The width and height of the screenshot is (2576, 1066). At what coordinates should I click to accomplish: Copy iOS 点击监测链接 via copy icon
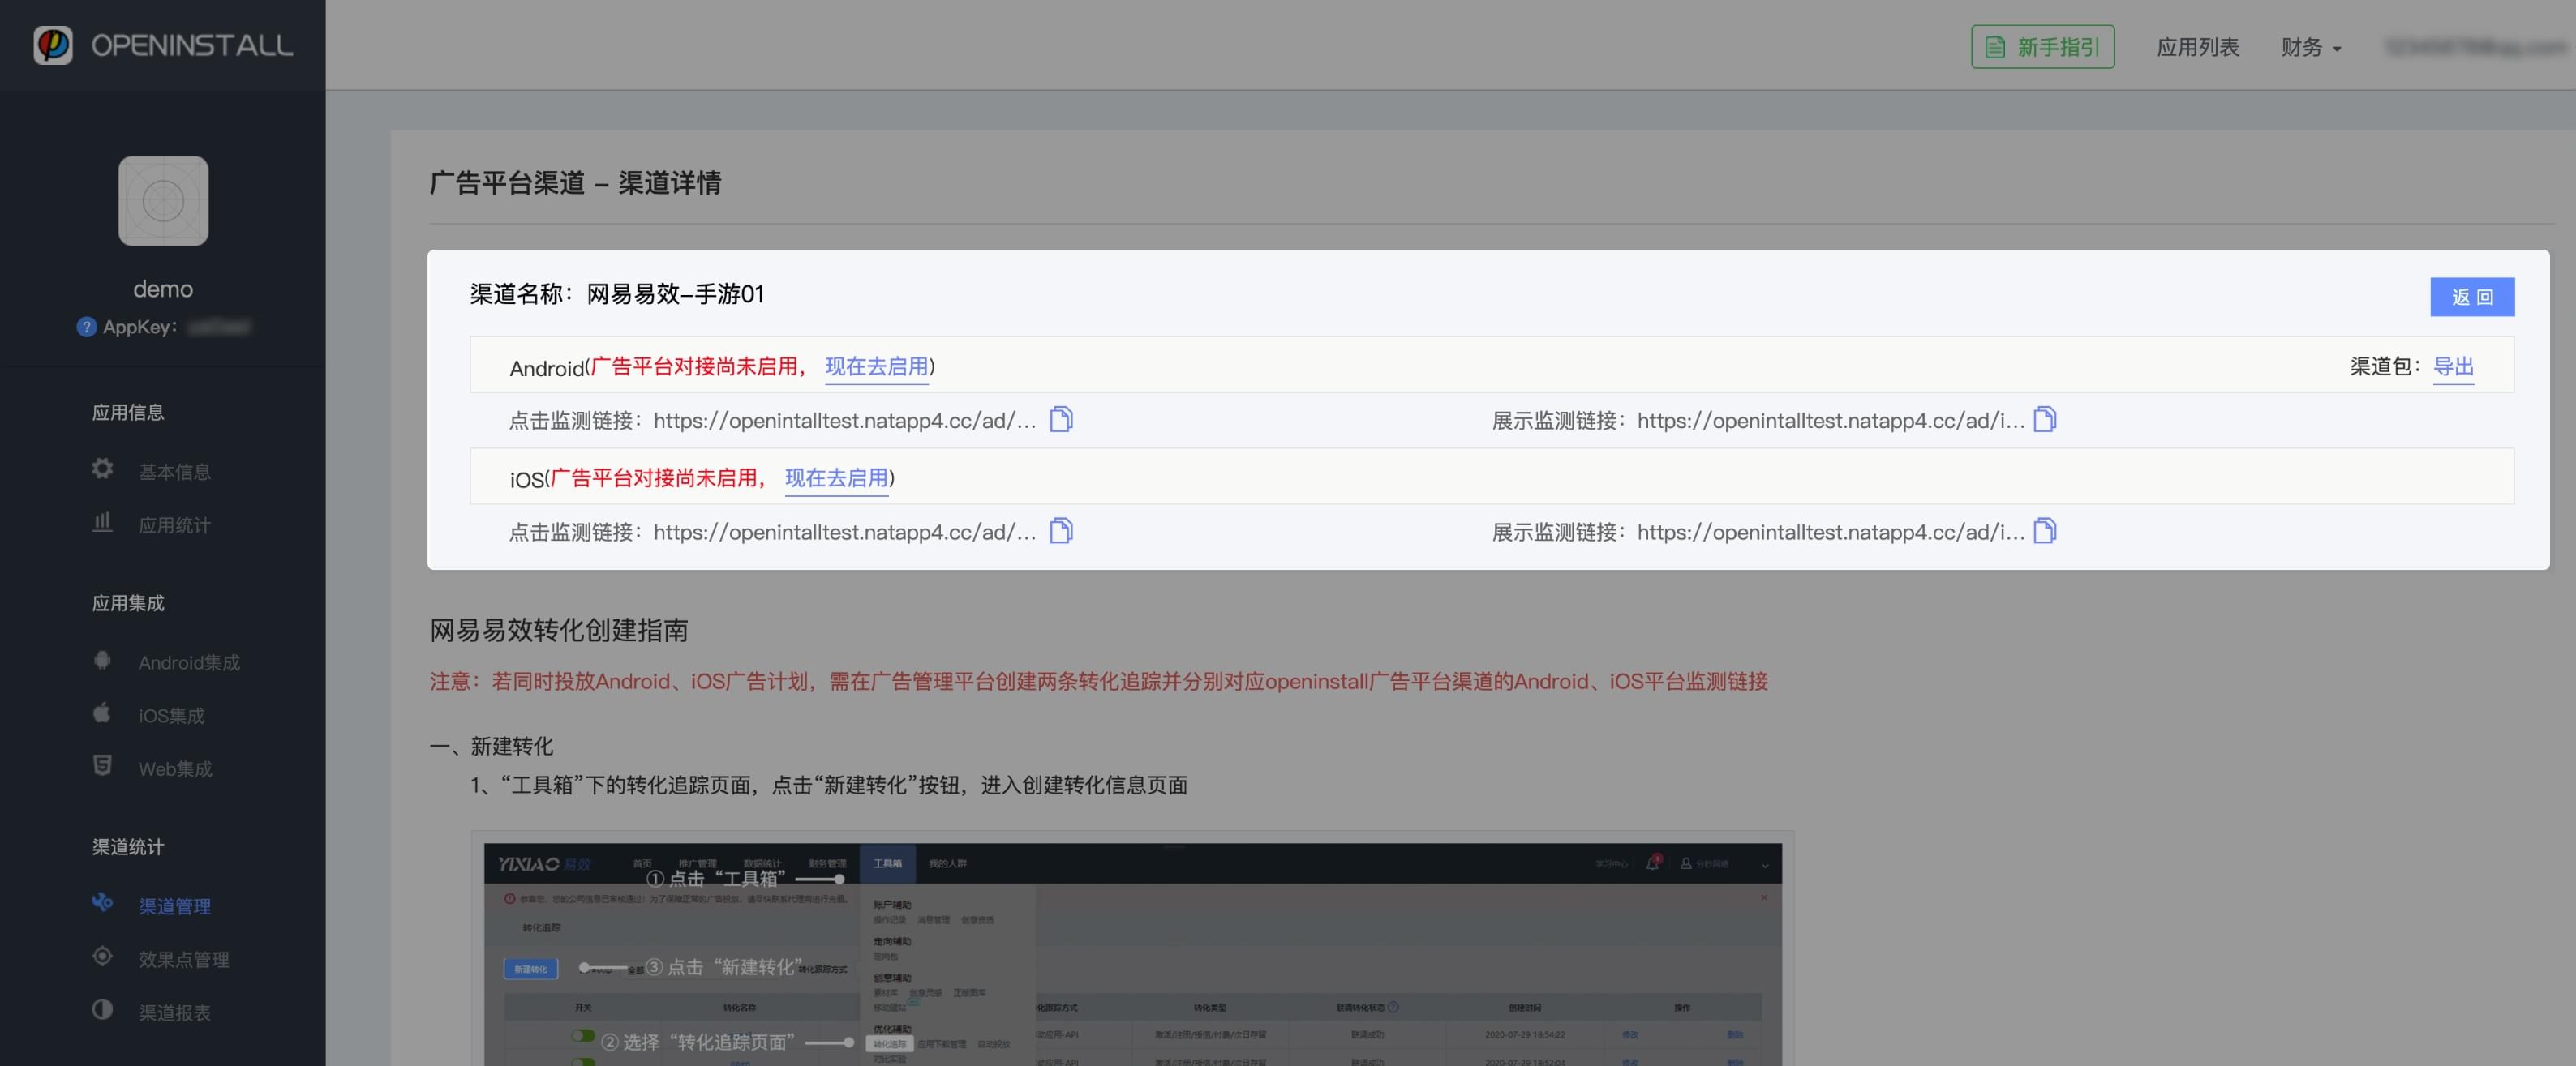[x=1061, y=532]
